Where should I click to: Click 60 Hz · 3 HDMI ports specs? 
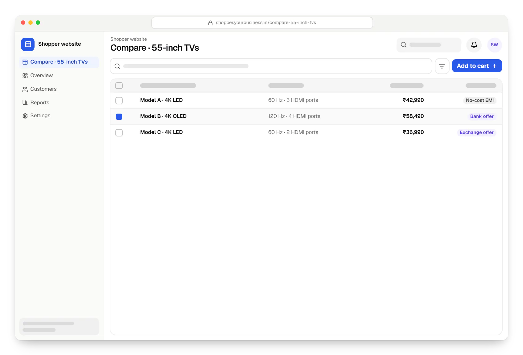[293, 100]
